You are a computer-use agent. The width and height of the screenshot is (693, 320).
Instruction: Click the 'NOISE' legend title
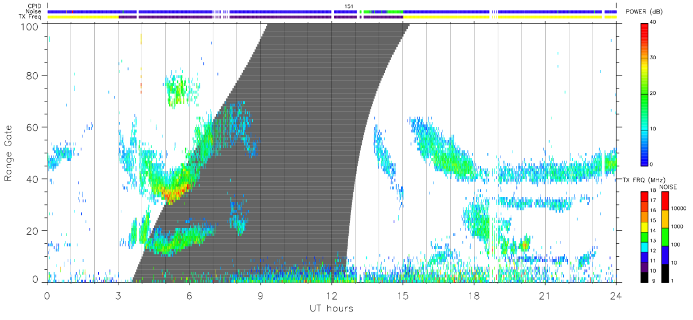[668, 186]
